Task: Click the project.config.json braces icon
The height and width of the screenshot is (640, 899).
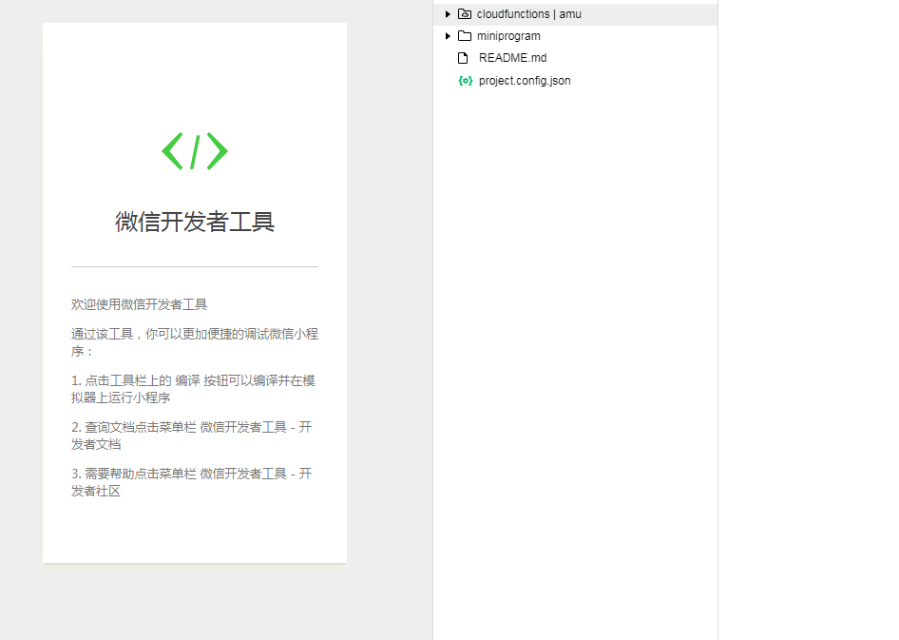Action: click(x=465, y=81)
